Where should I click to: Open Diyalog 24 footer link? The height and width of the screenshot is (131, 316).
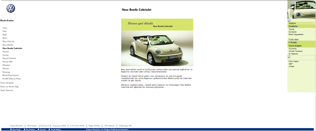click(45, 126)
